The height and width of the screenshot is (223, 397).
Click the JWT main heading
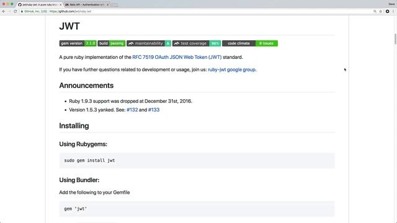click(69, 26)
